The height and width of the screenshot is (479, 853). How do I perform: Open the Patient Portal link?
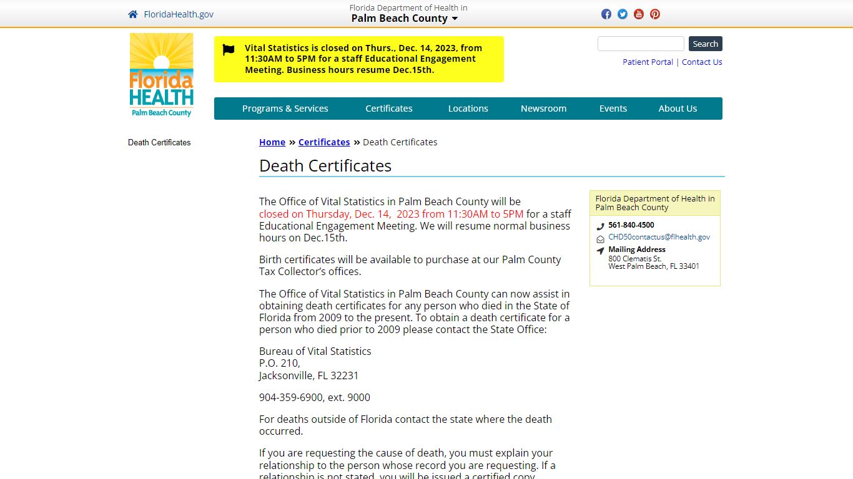coord(648,62)
